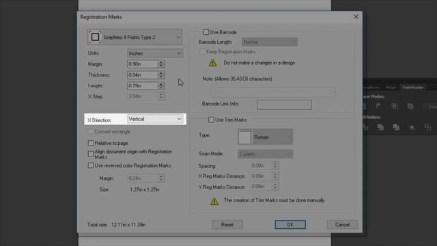Increase Thickness using the up arrow

[161, 73]
